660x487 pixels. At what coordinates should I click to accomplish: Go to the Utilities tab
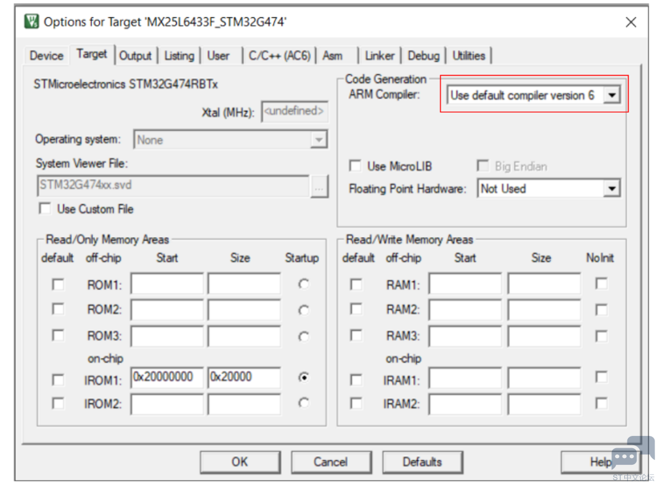(468, 55)
